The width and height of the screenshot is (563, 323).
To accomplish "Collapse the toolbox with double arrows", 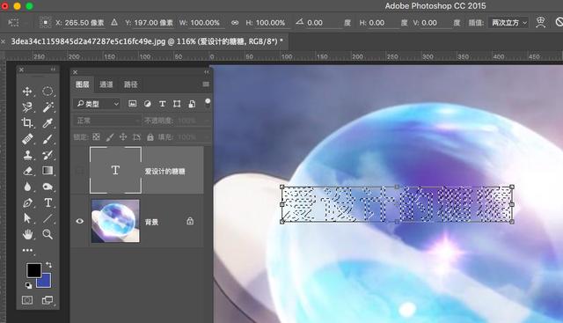I will tap(53, 70).
